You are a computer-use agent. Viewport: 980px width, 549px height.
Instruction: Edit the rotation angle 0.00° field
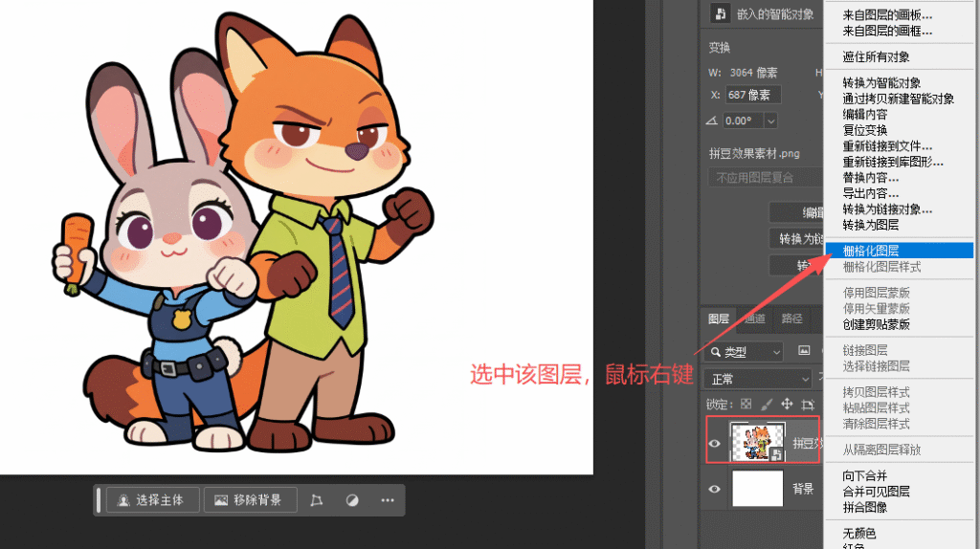pyautogui.click(x=743, y=121)
